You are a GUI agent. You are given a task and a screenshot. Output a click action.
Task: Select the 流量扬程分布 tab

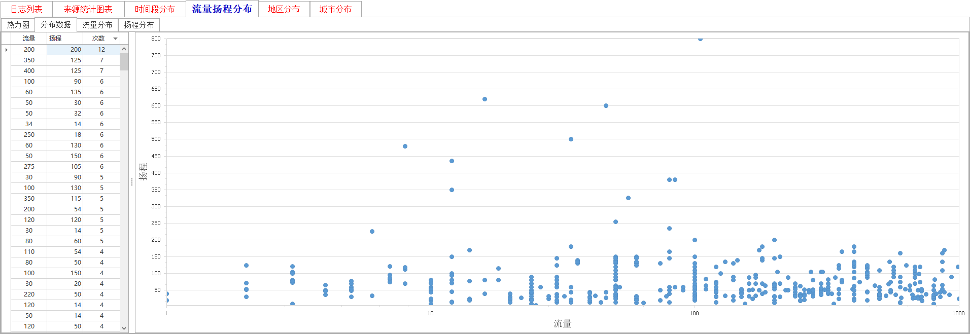click(222, 9)
